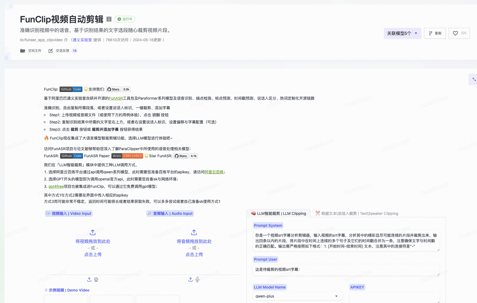Click into the APIKEY input field

click(x=394, y=298)
